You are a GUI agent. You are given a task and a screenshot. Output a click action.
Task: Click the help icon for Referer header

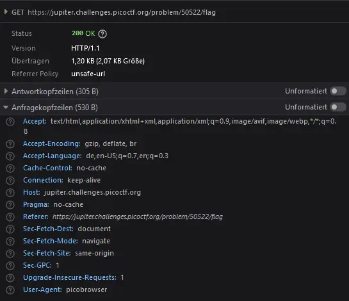pyautogui.click(x=10, y=217)
